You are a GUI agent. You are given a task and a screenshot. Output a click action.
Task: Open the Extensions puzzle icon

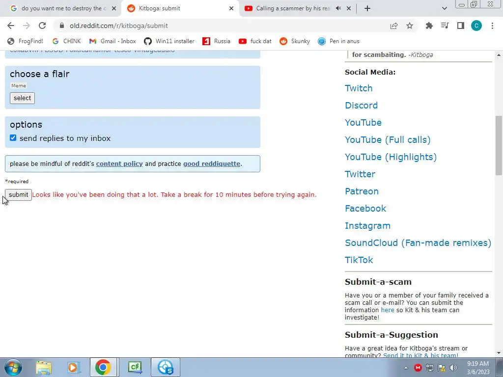pyautogui.click(x=429, y=26)
